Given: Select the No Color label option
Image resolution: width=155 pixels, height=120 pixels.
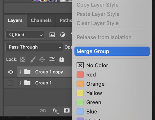Looking at the screenshot, I should click(92, 65).
